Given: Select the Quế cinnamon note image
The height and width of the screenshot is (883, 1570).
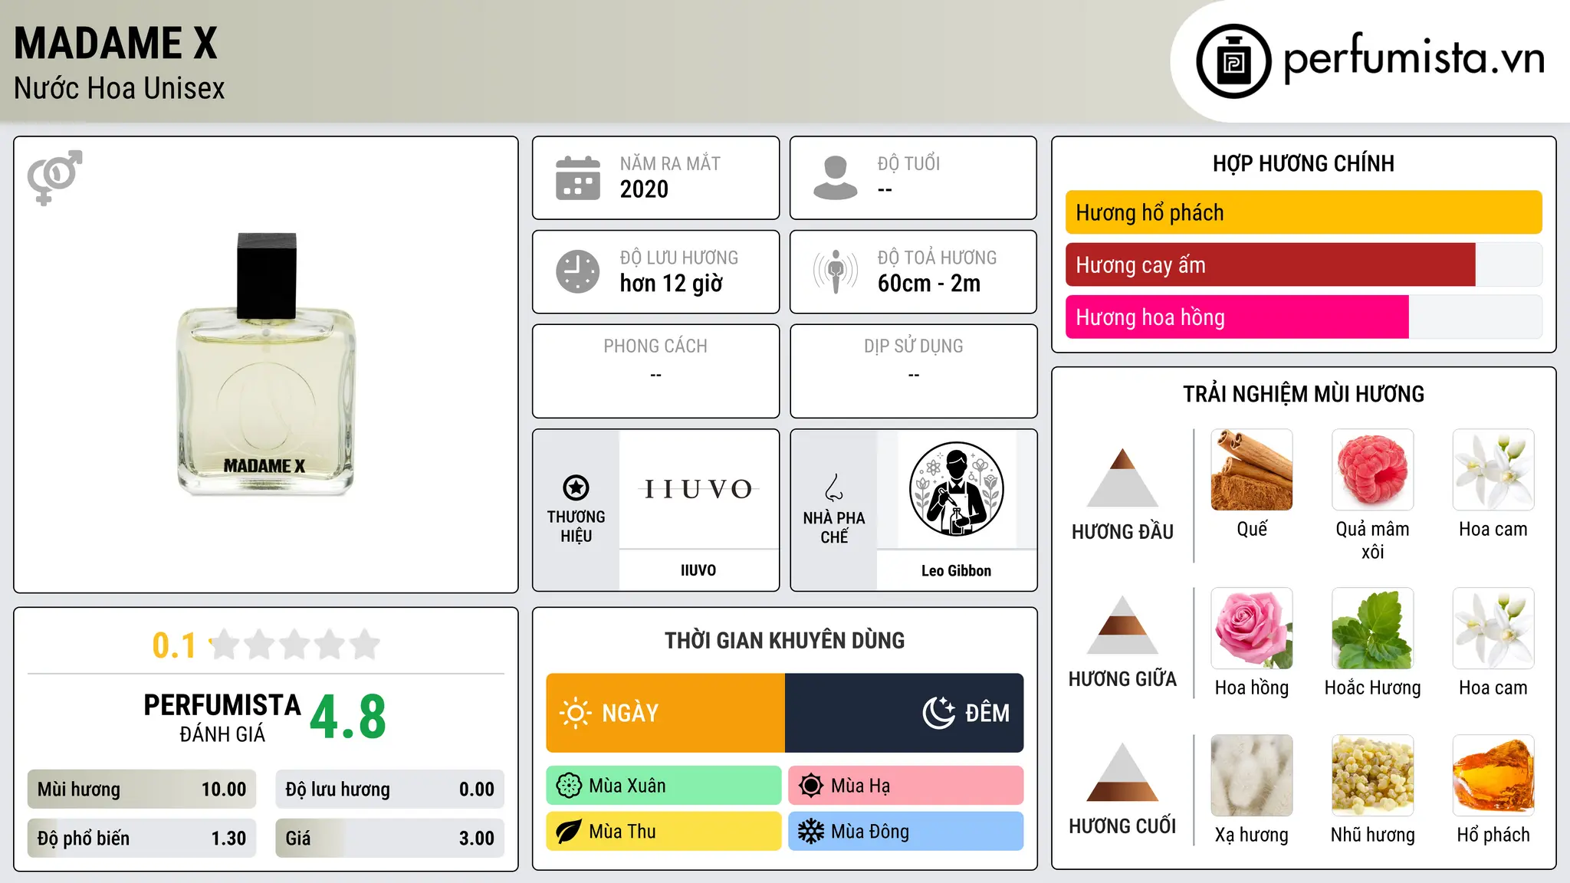Looking at the screenshot, I should point(1252,470).
